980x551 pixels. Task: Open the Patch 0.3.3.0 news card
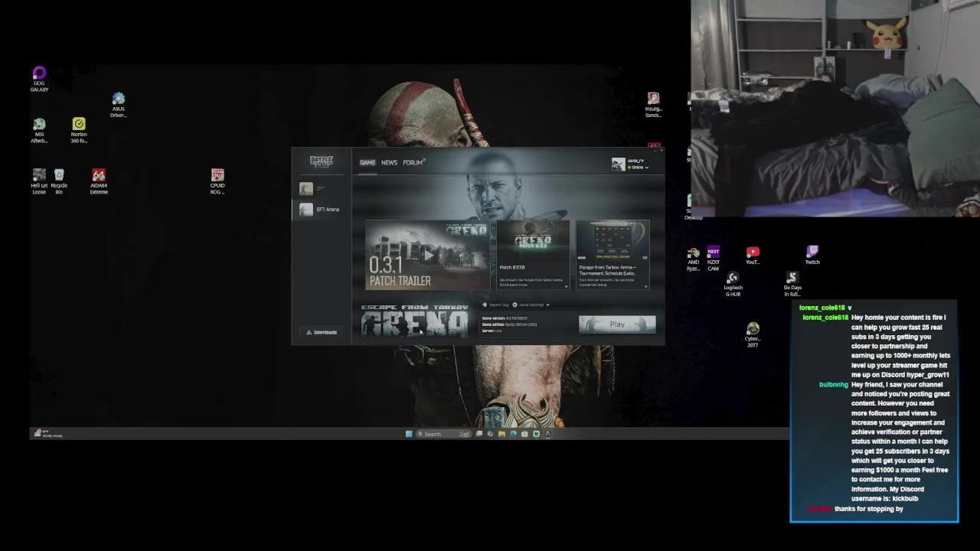(532, 255)
